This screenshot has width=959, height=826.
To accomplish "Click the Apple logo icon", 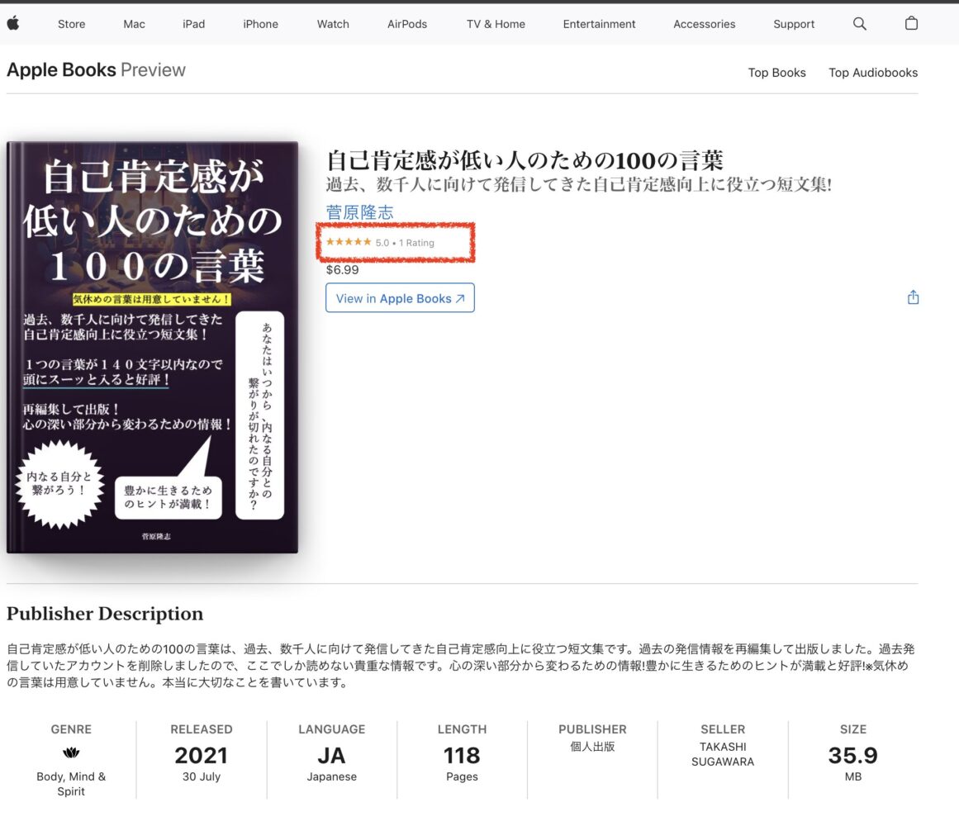I will tap(13, 23).
